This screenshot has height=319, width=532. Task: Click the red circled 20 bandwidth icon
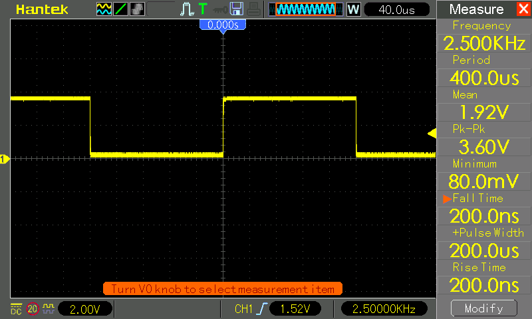click(33, 309)
